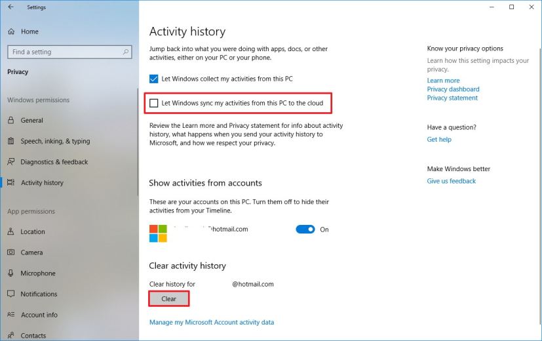Click the Windows permissions label
This screenshot has height=341, width=542.
point(39,100)
